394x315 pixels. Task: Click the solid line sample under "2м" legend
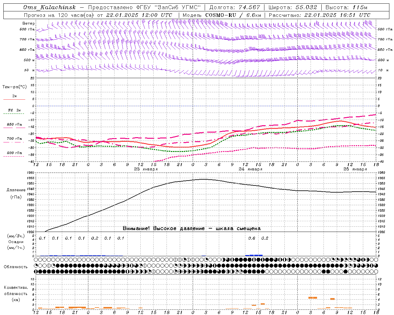click(x=14, y=100)
